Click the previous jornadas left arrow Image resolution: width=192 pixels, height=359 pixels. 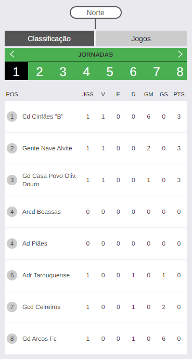pyautogui.click(x=12, y=55)
